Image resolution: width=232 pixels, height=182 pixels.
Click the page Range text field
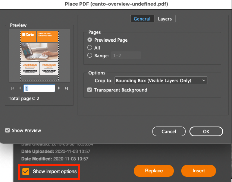[x=126, y=55]
